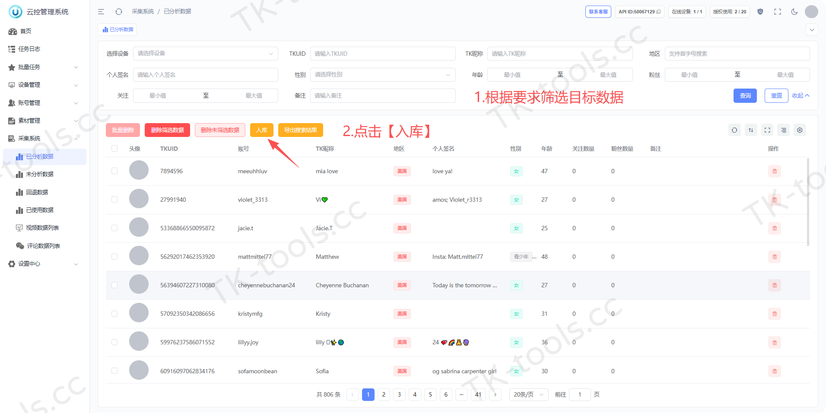Go to next page arrow in pagination
This screenshot has width=826, height=413.
495,394
